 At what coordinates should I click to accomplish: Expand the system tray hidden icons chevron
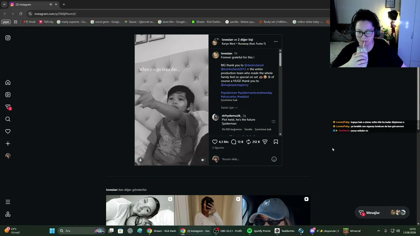pyautogui.click(x=378, y=231)
